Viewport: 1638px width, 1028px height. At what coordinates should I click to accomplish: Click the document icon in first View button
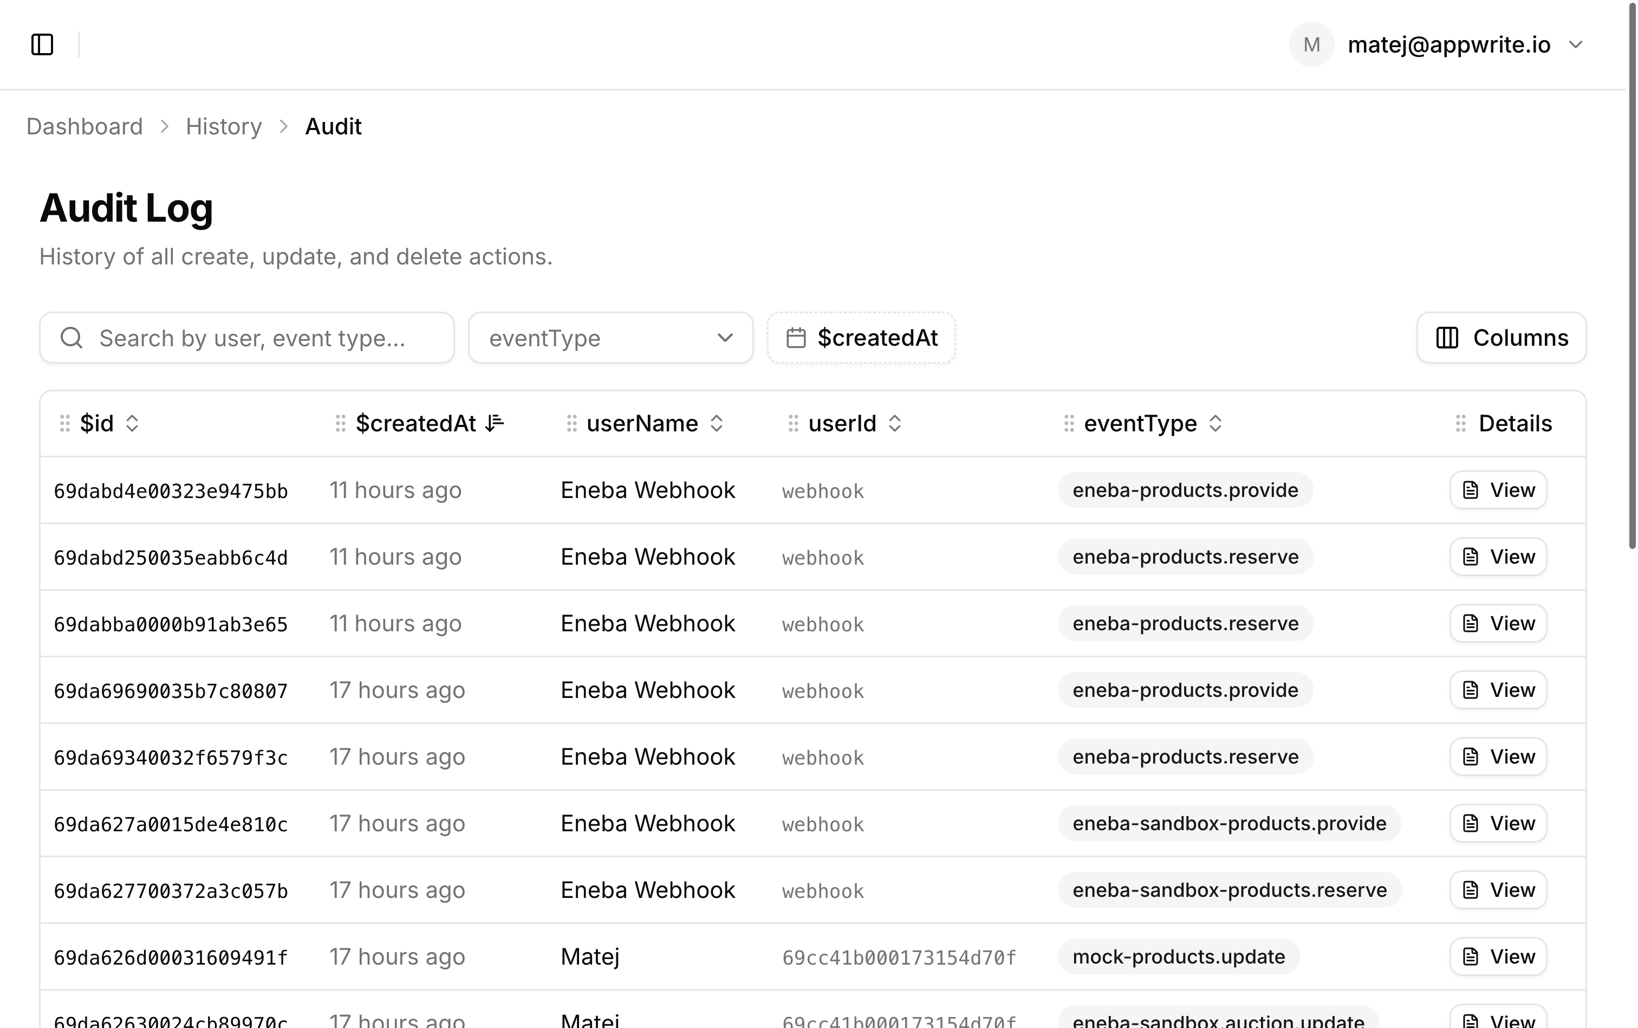click(x=1470, y=490)
